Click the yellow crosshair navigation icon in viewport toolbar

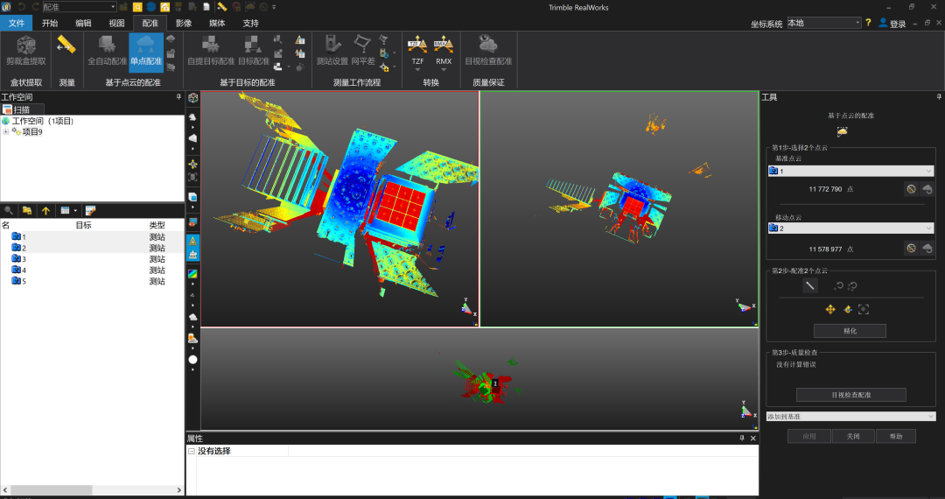pyautogui.click(x=192, y=164)
